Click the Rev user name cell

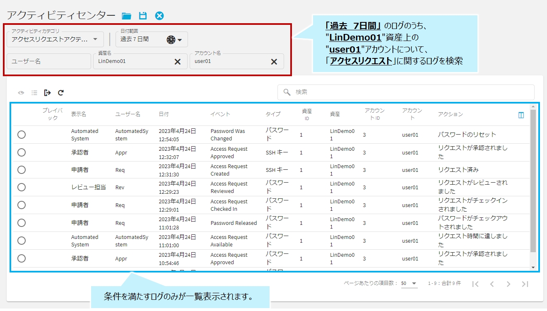(120, 187)
